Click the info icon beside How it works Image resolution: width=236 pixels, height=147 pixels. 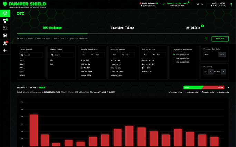click(18, 39)
